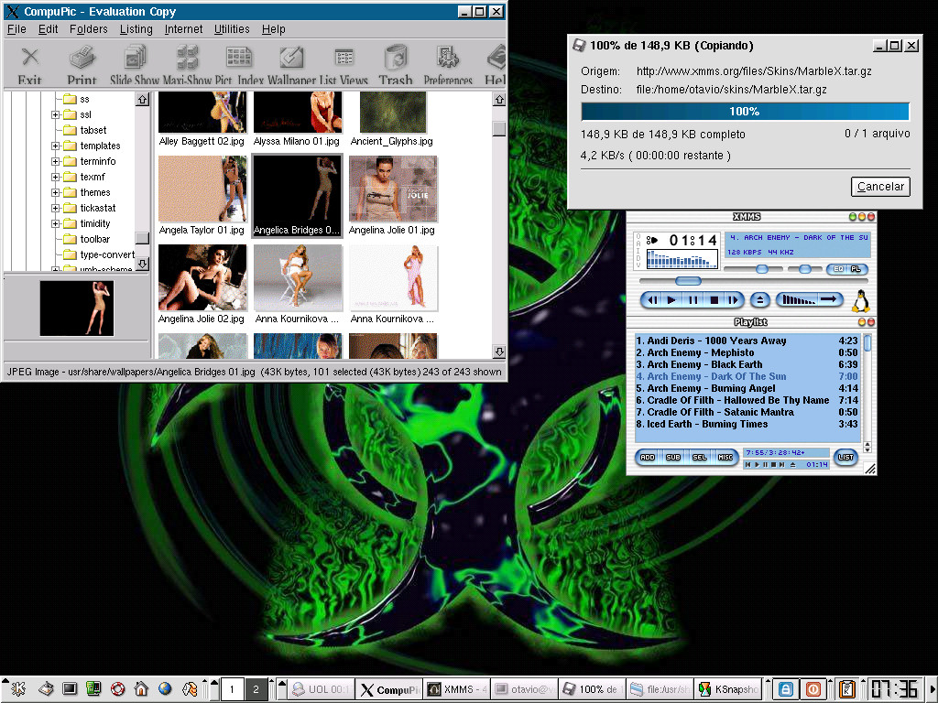
Task: Expand the timidity folder
Action: coord(56,223)
